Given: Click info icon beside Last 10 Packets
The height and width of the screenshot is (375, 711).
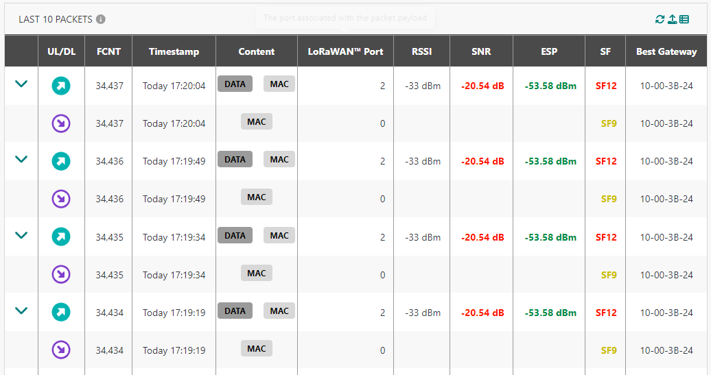Looking at the screenshot, I should click(x=101, y=19).
